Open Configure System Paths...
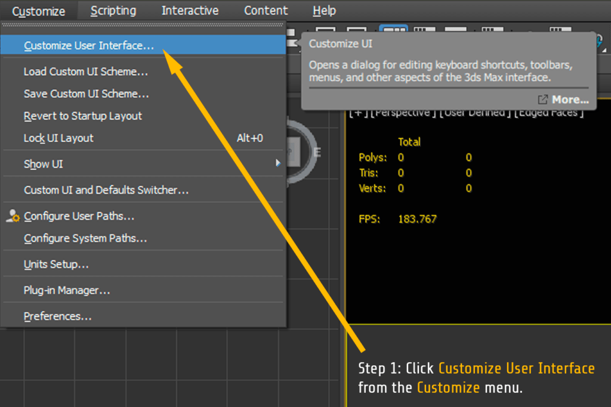 pos(143,238)
